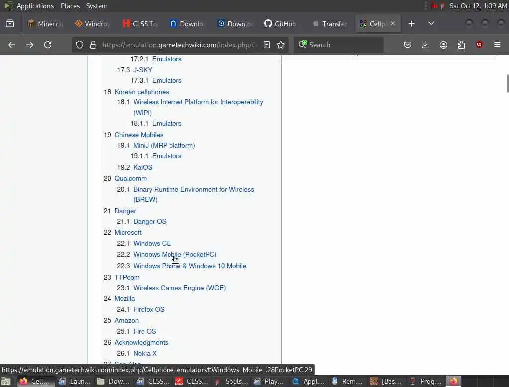Open the Microsoft contents link
The image size is (509, 387).
point(128,233)
